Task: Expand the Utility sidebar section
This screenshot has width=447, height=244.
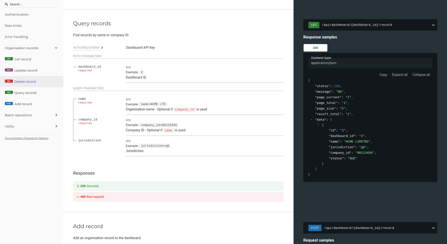Action: pyautogui.click(x=56, y=126)
